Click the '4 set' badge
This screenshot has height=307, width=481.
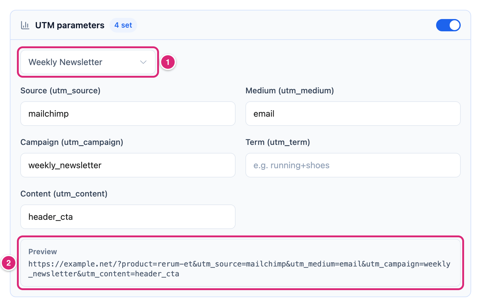(123, 25)
